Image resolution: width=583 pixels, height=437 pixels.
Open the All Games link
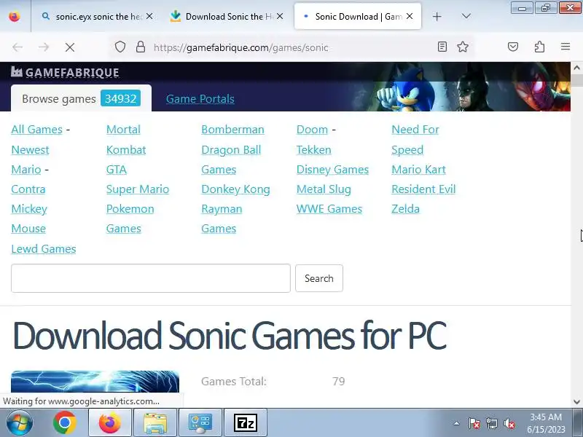(x=37, y=130)
